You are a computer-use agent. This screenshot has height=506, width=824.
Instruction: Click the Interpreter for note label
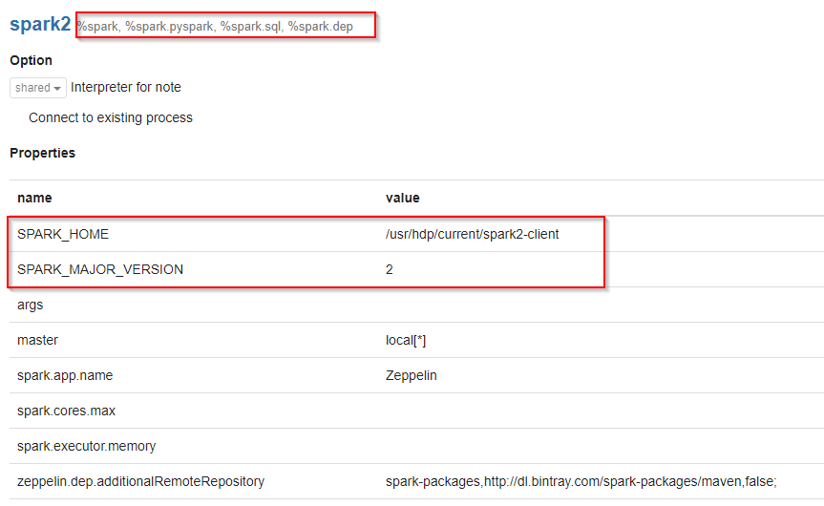click(126, 88)
